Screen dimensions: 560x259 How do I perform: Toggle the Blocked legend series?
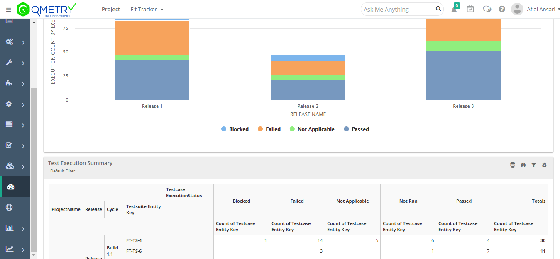click(235, 129)
